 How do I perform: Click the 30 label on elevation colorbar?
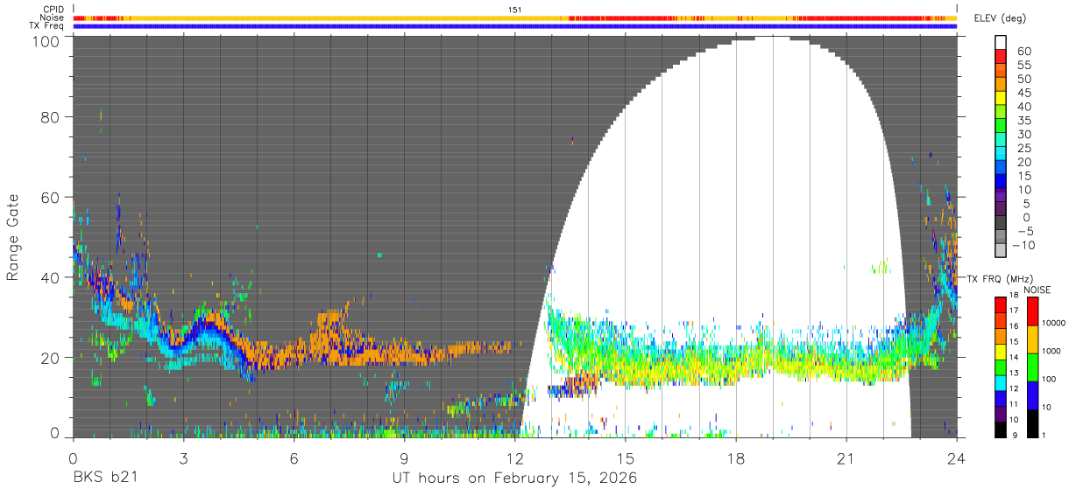[x=1023, y=134]
